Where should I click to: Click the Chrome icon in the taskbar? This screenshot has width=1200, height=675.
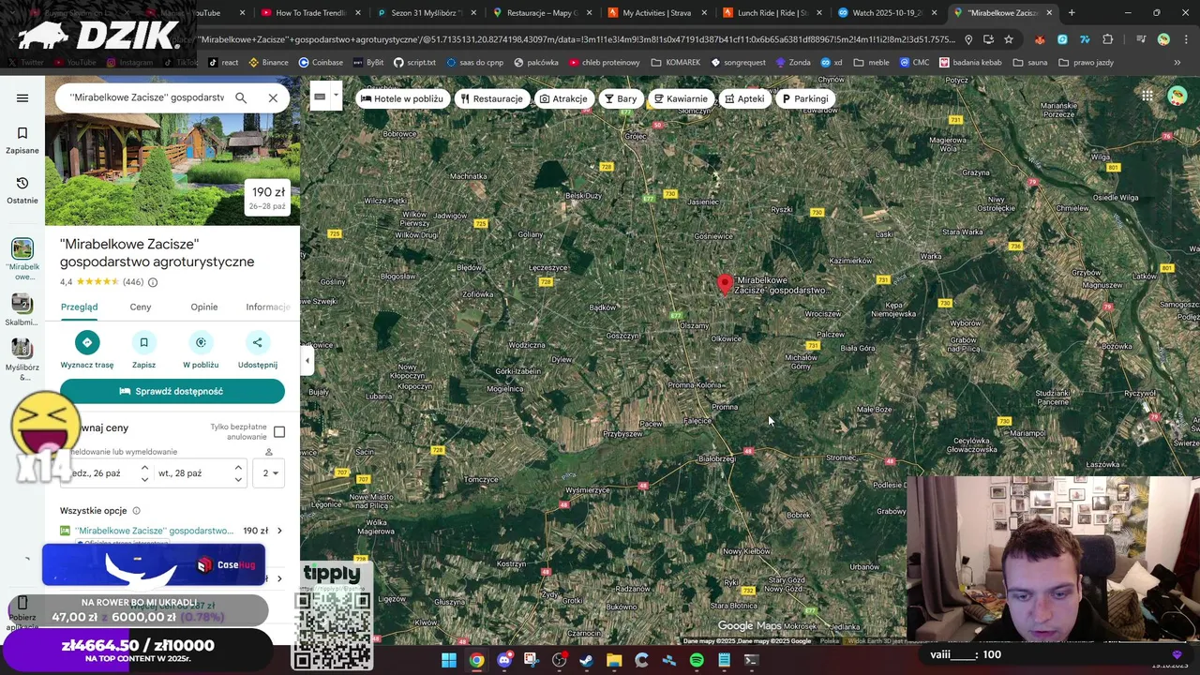point(476,660)
